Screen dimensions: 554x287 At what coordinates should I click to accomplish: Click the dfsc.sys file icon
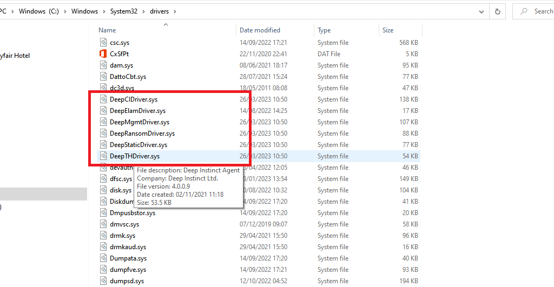point(103,178)
